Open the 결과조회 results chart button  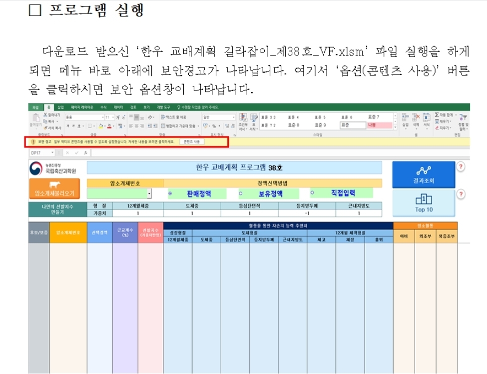point(423,174)
